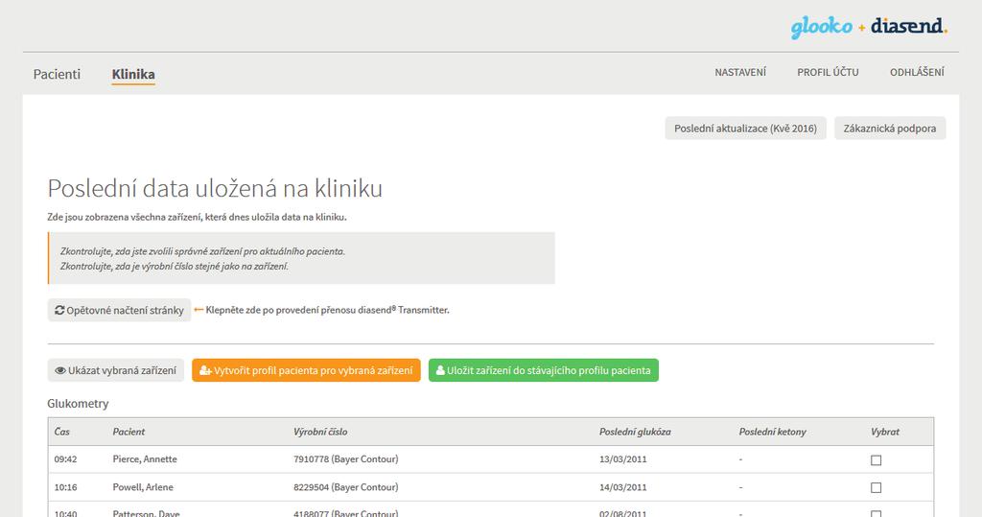982x517 pixels.
Task: Select checkbox for Powell, Arlene row
Action: pyautogui.click(x=877, y=487)
